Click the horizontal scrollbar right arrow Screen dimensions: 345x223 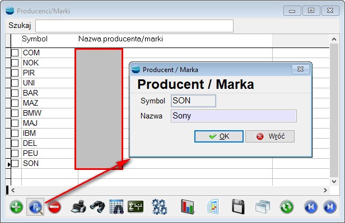325,190
